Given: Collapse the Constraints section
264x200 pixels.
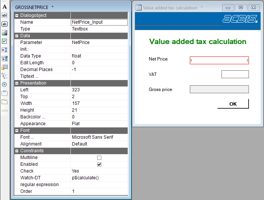Looking at the screenshot, I should click(17, 151).
